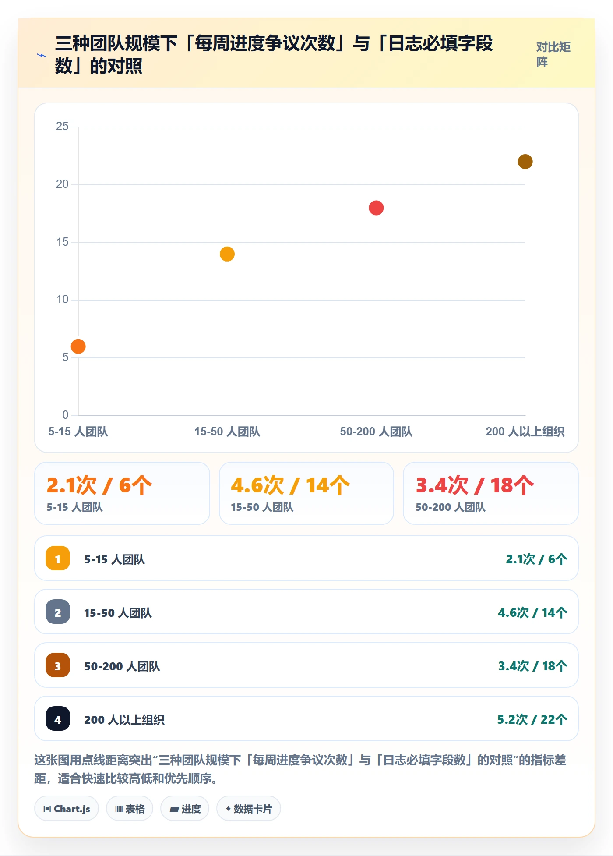Click the x-axis label 5-15 人团队
The width and height of the screenshot is (613, 856).
[78, 432]
